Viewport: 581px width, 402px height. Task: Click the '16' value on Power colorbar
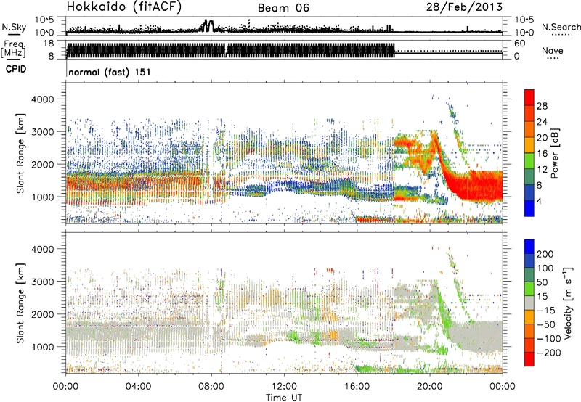click(x=542, y=154)
